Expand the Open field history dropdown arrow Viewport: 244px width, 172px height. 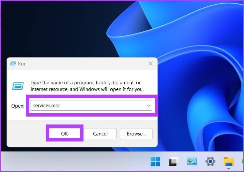tap(149, 106)
